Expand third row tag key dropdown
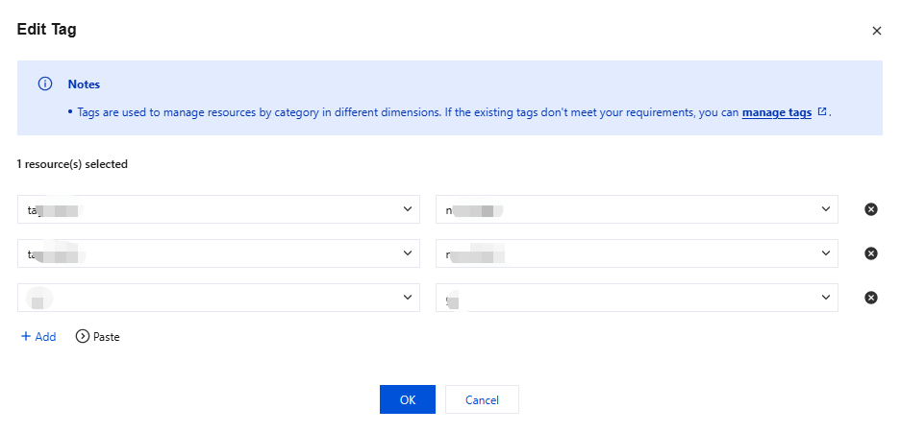 point(408,298)
